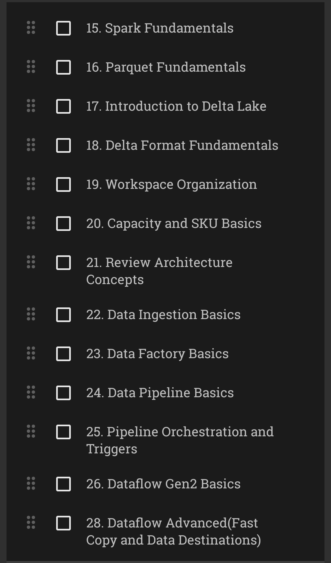The width and height of the screenshot is (331, 563).
Task: Check off 20. Capacity and SKU Basics
Action: tap(63, 224)
